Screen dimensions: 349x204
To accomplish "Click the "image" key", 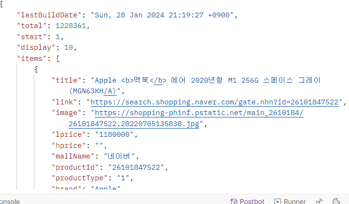I will (x=67, y=113).
